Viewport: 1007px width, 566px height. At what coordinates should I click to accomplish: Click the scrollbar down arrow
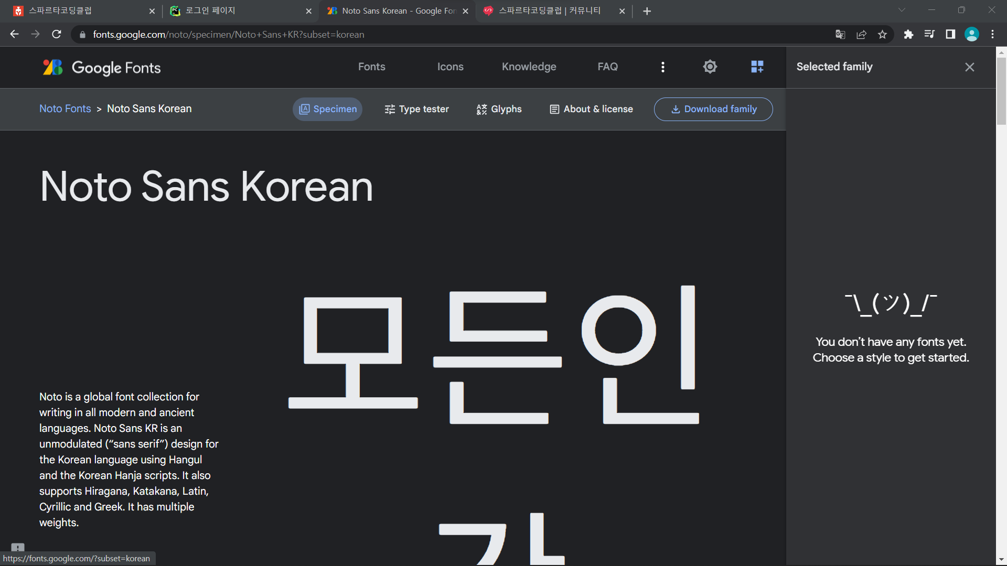pos(1001,560)
